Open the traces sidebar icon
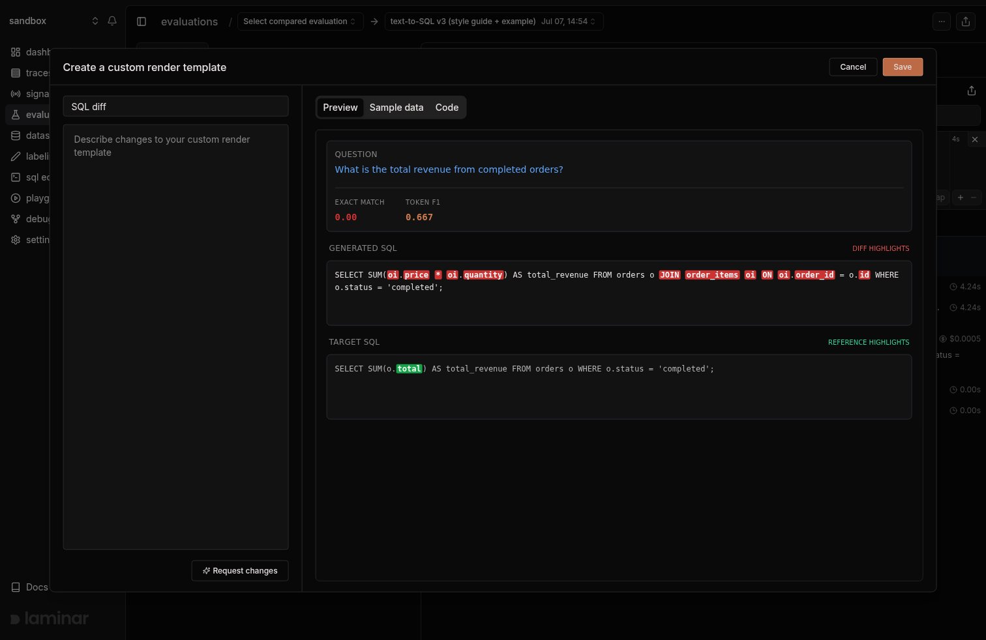The width and height of the screenshot is (986, 640). coord(16,73)
